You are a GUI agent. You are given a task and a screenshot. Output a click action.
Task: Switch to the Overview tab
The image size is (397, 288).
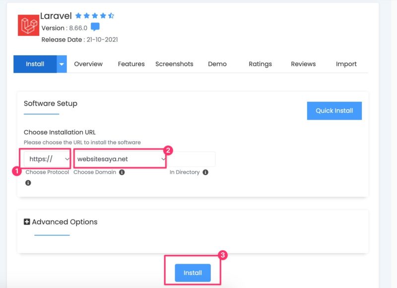88,64
